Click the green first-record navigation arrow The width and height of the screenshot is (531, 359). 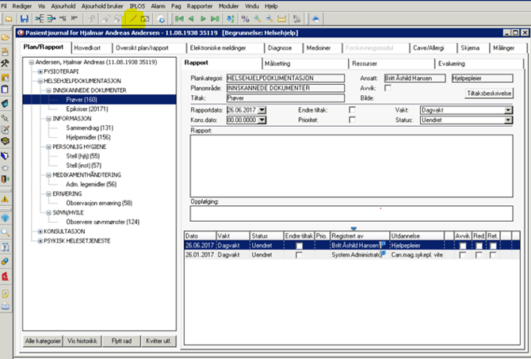[181, 18]
